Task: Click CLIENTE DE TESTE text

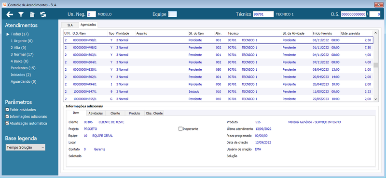Action: pos(111,122)
